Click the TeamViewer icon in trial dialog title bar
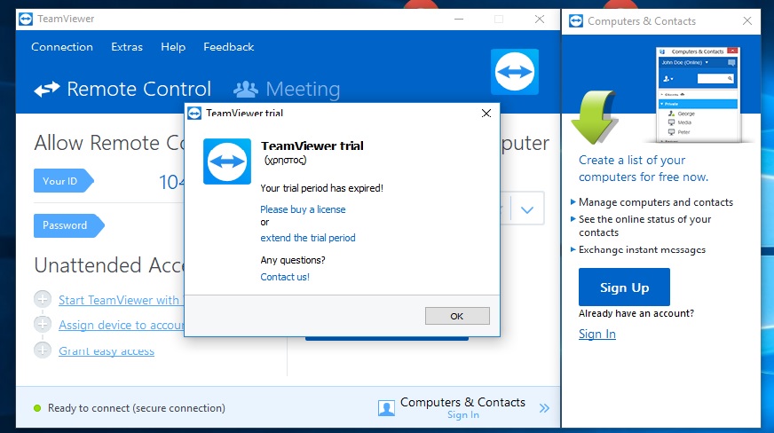Viewport: 774px width, 433px height. tap(194, 114)
